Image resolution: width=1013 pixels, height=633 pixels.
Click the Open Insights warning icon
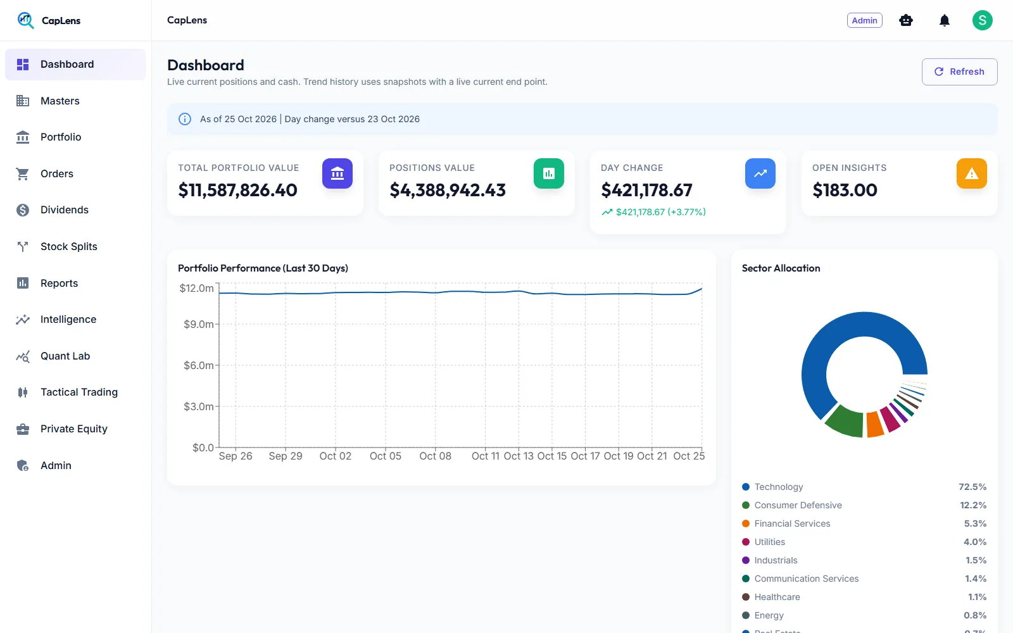972,173
